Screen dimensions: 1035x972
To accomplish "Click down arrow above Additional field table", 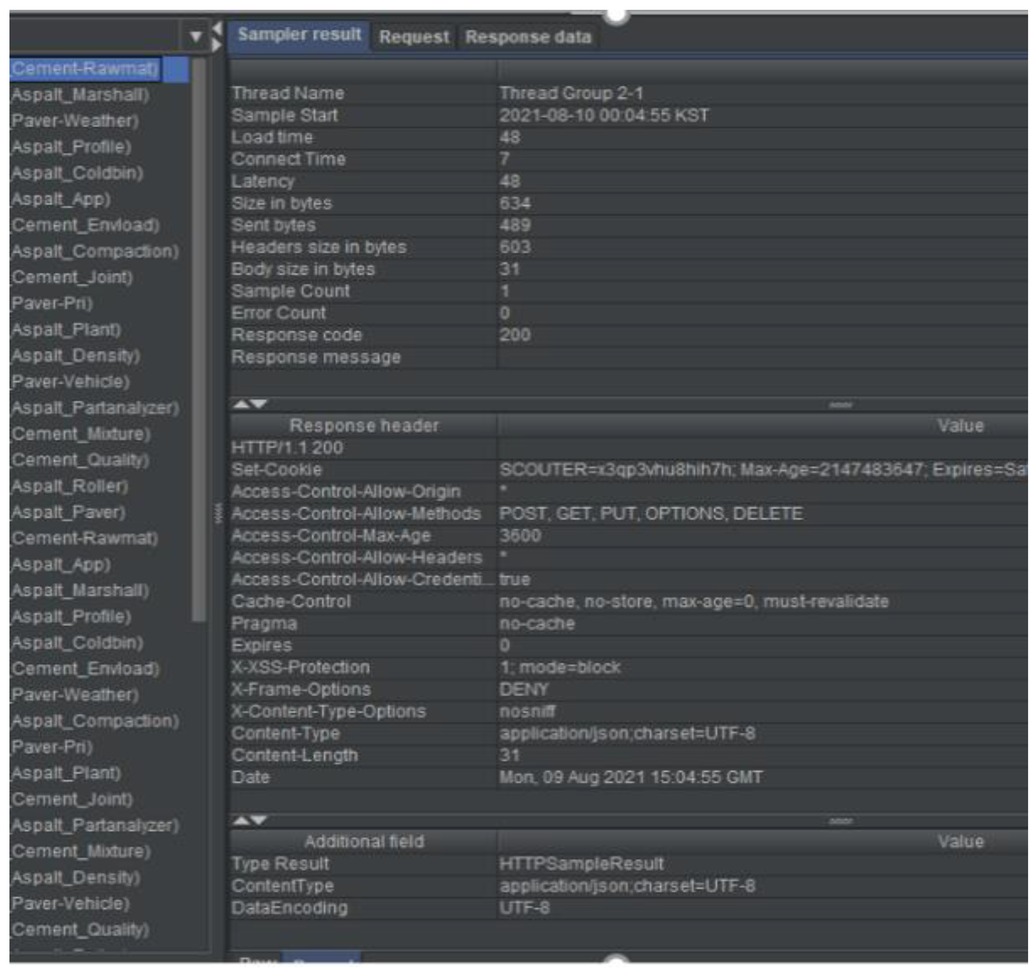I will pyautogui.click(x=259, y=821).
